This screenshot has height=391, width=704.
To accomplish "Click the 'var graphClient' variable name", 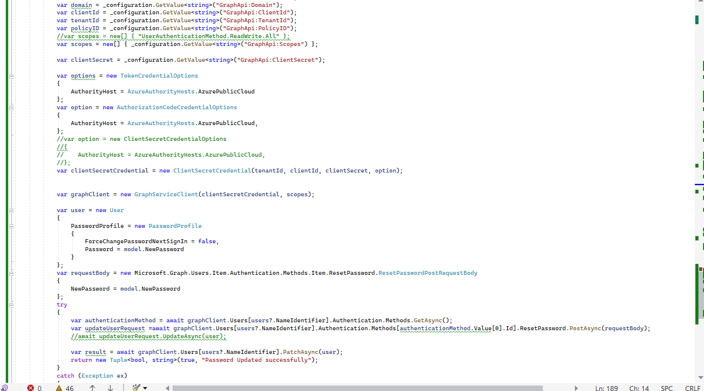I will pos(90,194).
